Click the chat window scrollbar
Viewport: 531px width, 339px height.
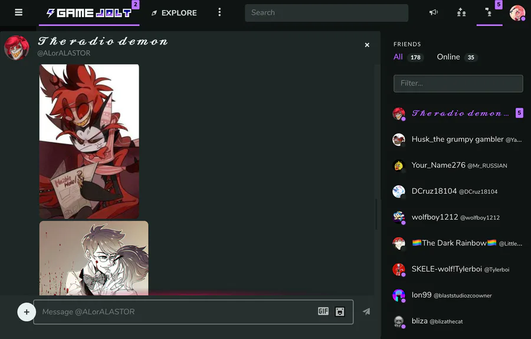[x=376, y=214]
